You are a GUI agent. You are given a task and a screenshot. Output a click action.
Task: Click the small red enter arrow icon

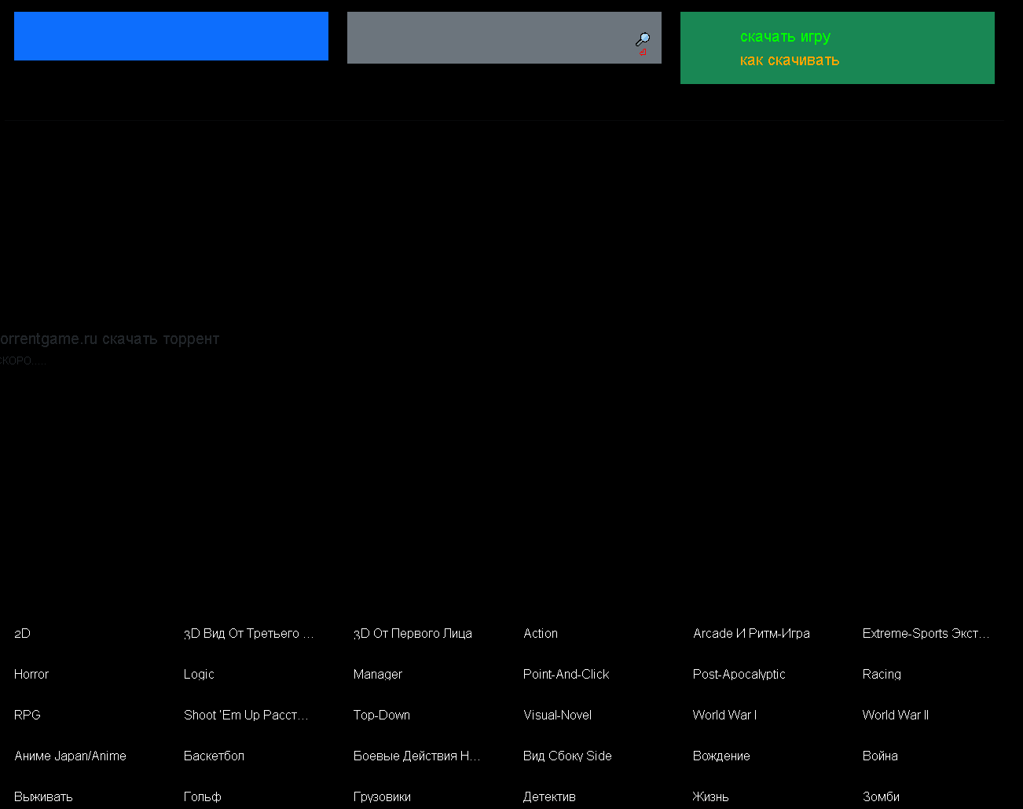coord(642,53)
